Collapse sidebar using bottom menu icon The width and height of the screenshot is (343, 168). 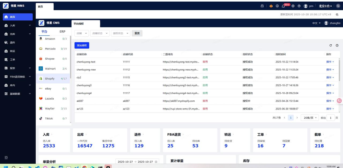[x=6, y=158]
